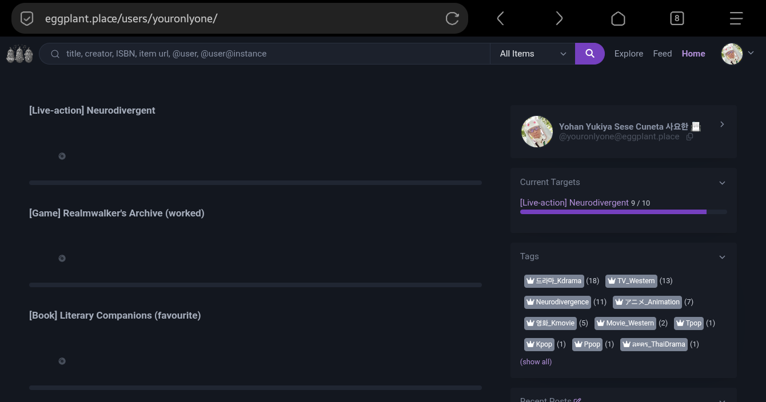This screenshot has height=402, width=766.
Task: Open the browser tabs counter showing 8
Action: pyautogui.click(x=677, y=18)
